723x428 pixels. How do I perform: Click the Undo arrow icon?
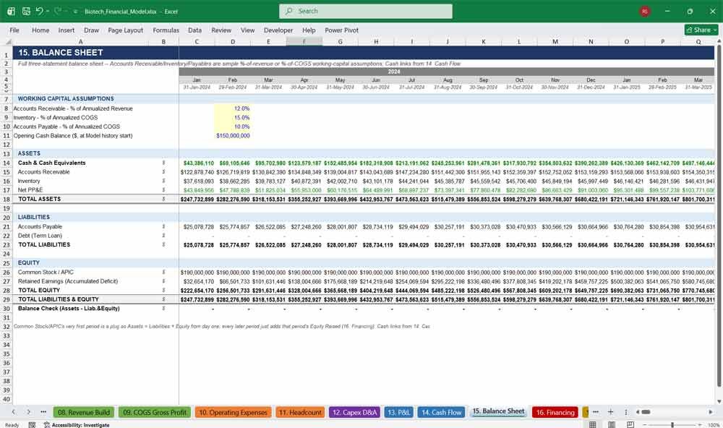click(x=39, y=11)
